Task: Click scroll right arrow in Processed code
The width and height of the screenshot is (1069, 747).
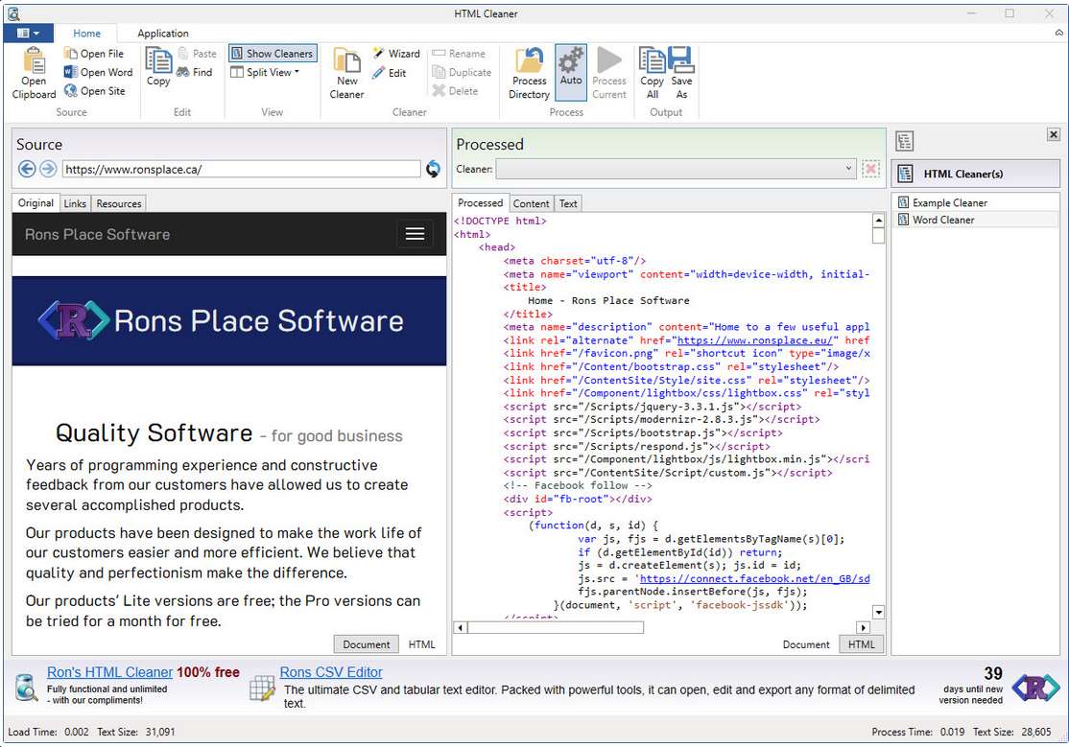Action: tap(863, 627)
